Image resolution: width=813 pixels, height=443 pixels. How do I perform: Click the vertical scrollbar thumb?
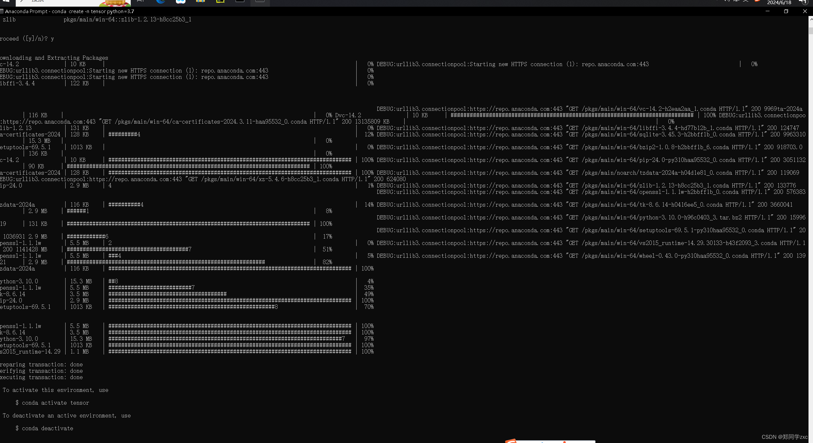(810, 31)
